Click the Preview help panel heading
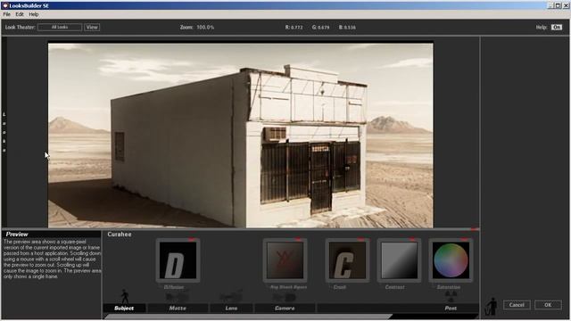The image size is (571, 321). click(17, 235)
